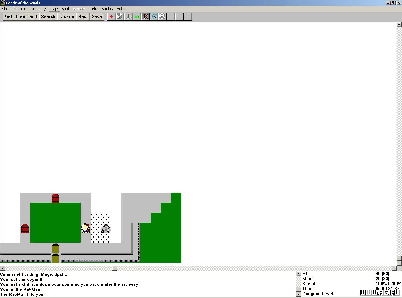
Task: Activate the concentric rings spell icon
Action: point(162,17)
